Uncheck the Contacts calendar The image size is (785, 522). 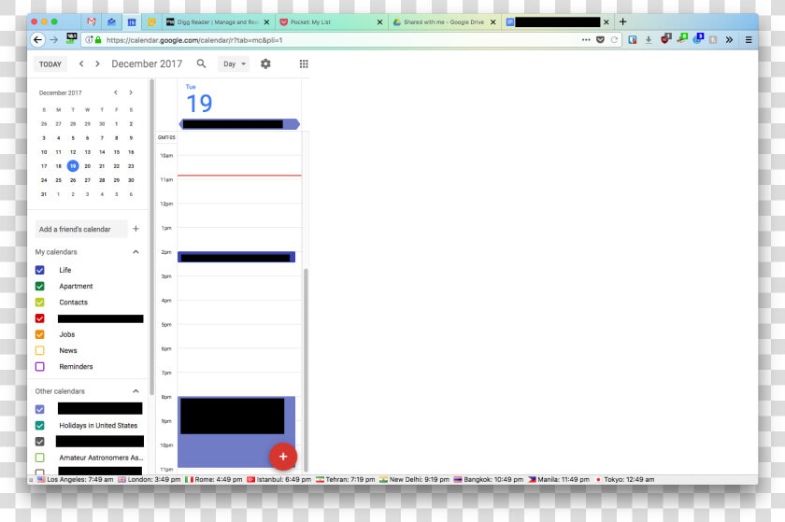(39, 302)
